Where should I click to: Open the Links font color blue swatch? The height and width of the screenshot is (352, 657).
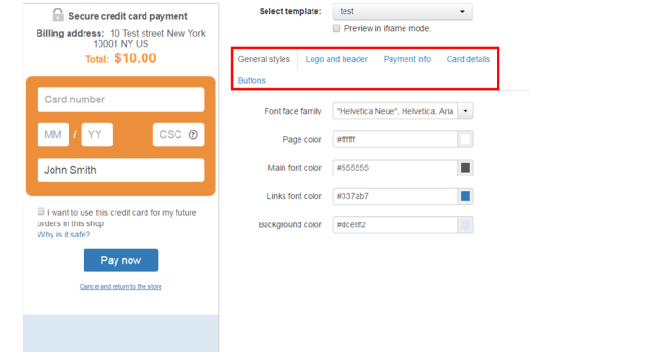click(466, 196)
